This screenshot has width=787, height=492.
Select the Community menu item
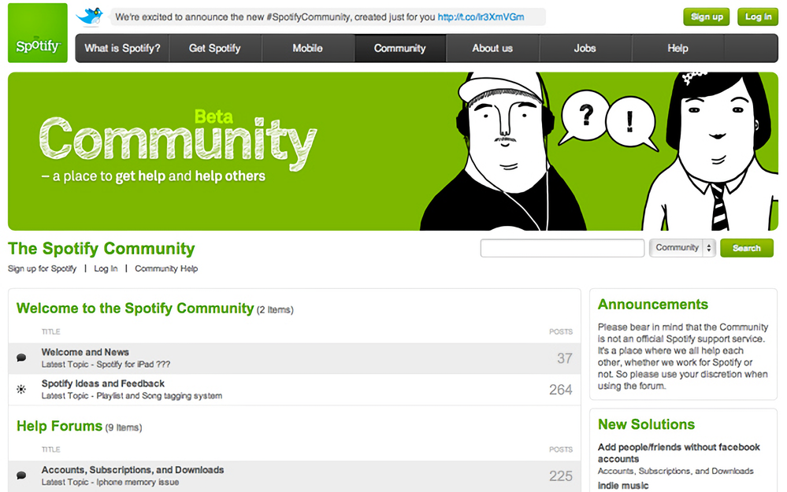click(x=400, y=48)
